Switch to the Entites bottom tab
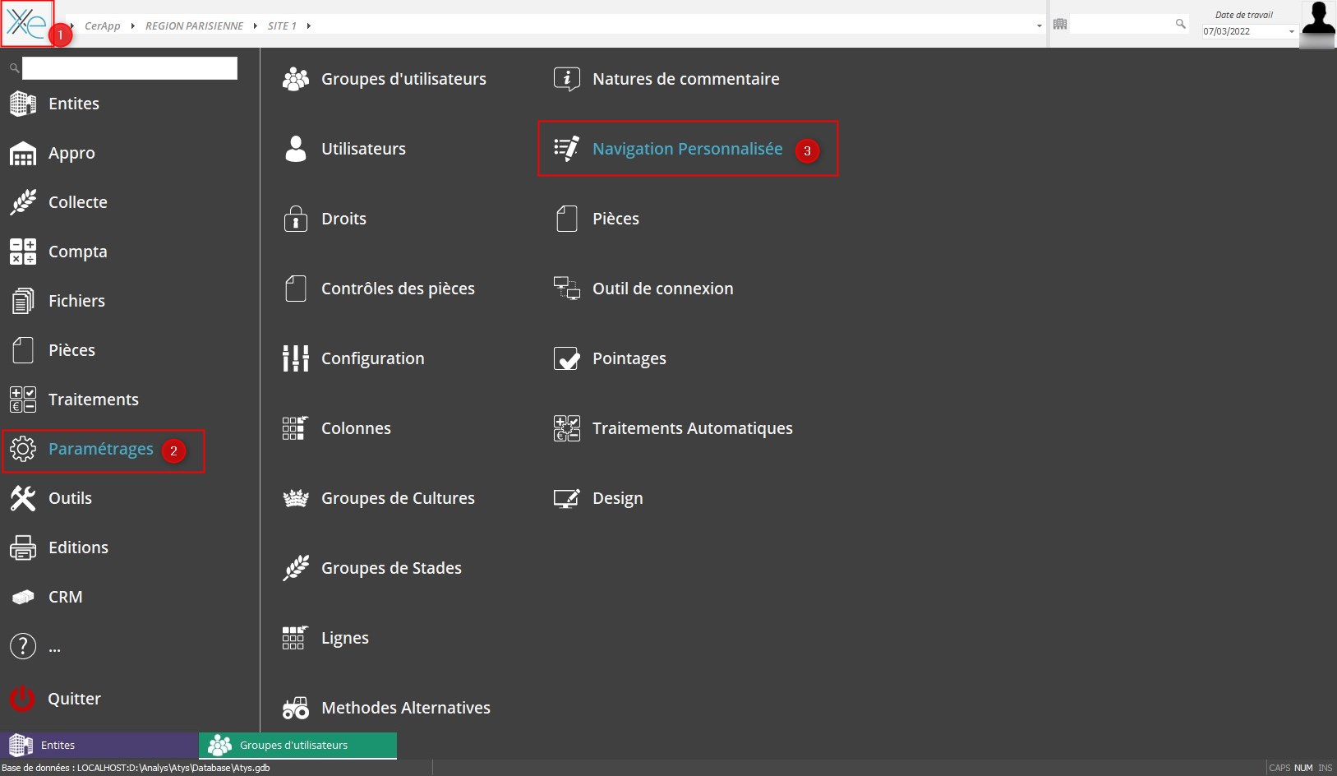 pos(99,746)
